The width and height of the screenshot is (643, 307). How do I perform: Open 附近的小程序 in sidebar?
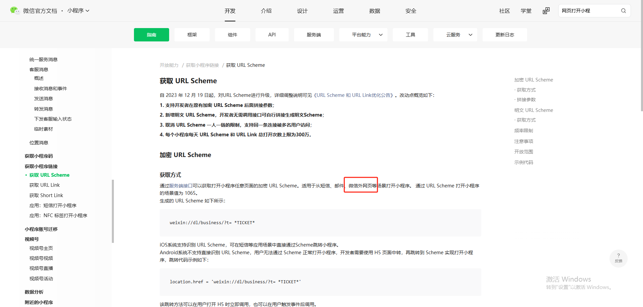coord(39,302)
